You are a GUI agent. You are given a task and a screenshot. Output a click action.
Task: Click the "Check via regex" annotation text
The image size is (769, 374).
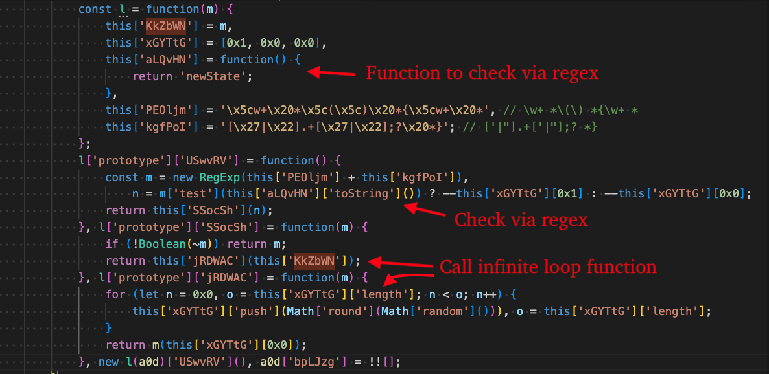(521, 220)
